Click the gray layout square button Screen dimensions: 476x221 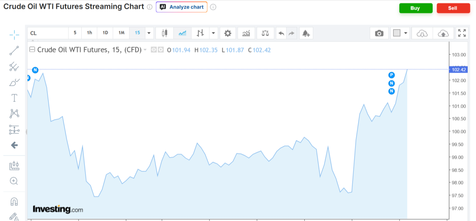click(x=397, y=33)
